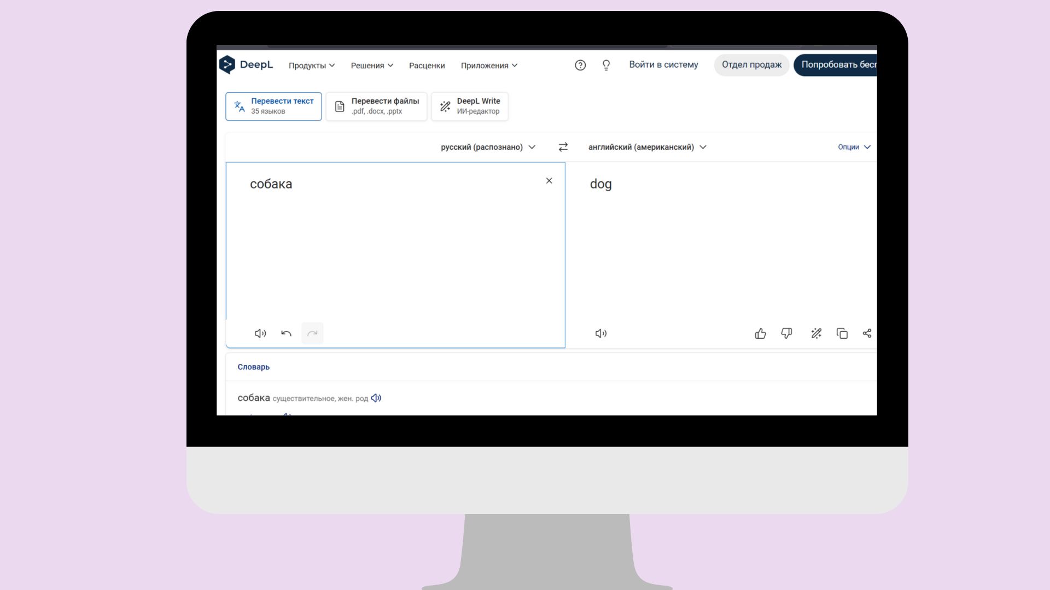The height and width of the screenshot is (590, 1050).
Task: Open the source language dropdown "русский (распознано)"
Action: (x=487, y=146)
